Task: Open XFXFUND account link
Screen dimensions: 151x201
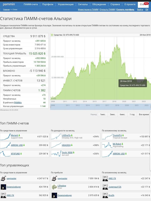Action: [15, 154]
